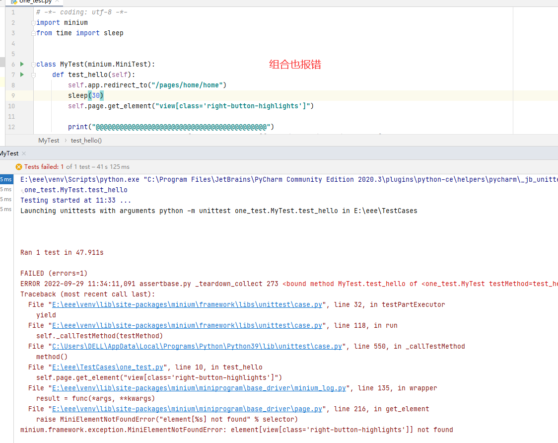Open case.py link at line 32 testPartExecutor

click(187, 304)
